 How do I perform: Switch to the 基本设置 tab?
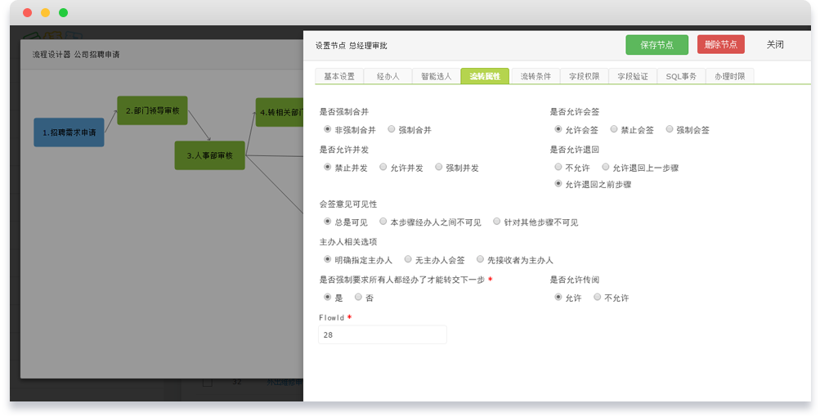[x=339, y=76]
